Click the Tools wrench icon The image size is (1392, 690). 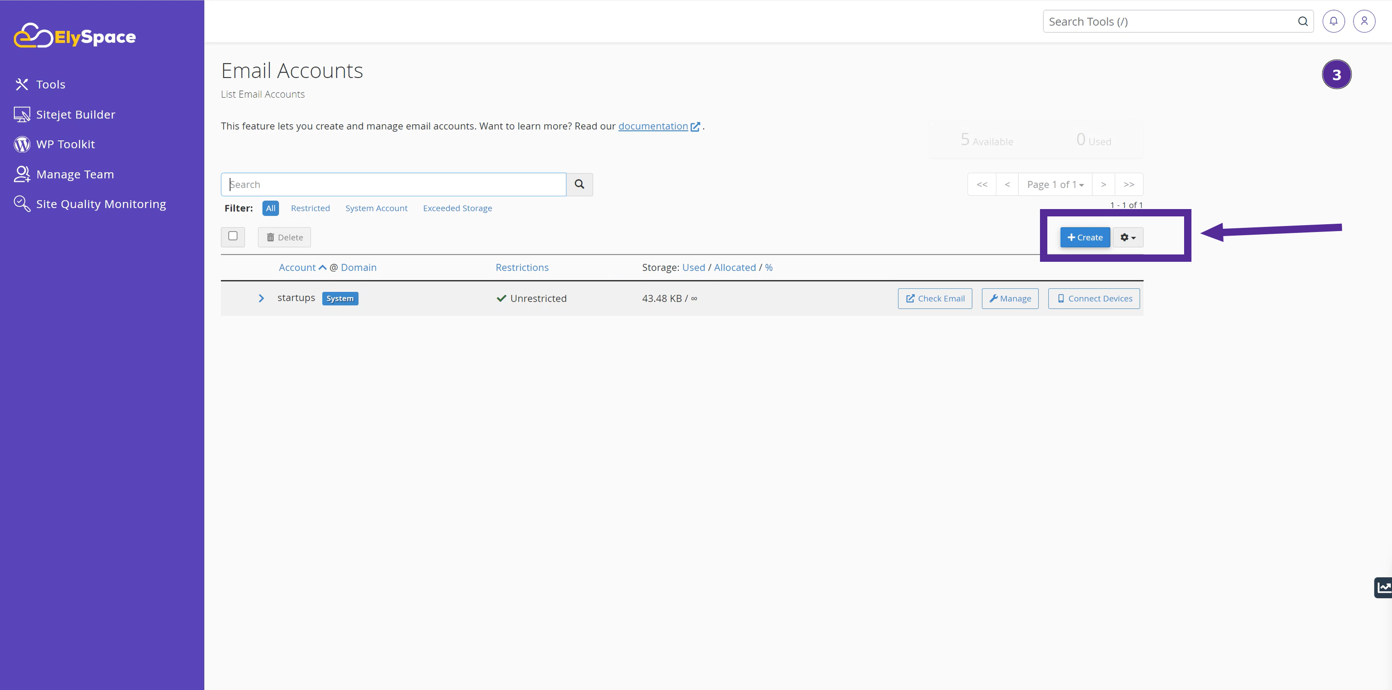pos(22,84)
